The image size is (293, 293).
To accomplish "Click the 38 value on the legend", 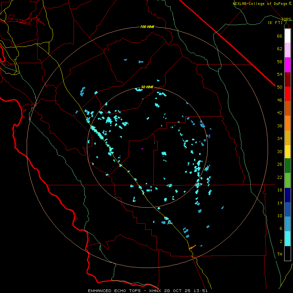I will (x=280, y=126).
